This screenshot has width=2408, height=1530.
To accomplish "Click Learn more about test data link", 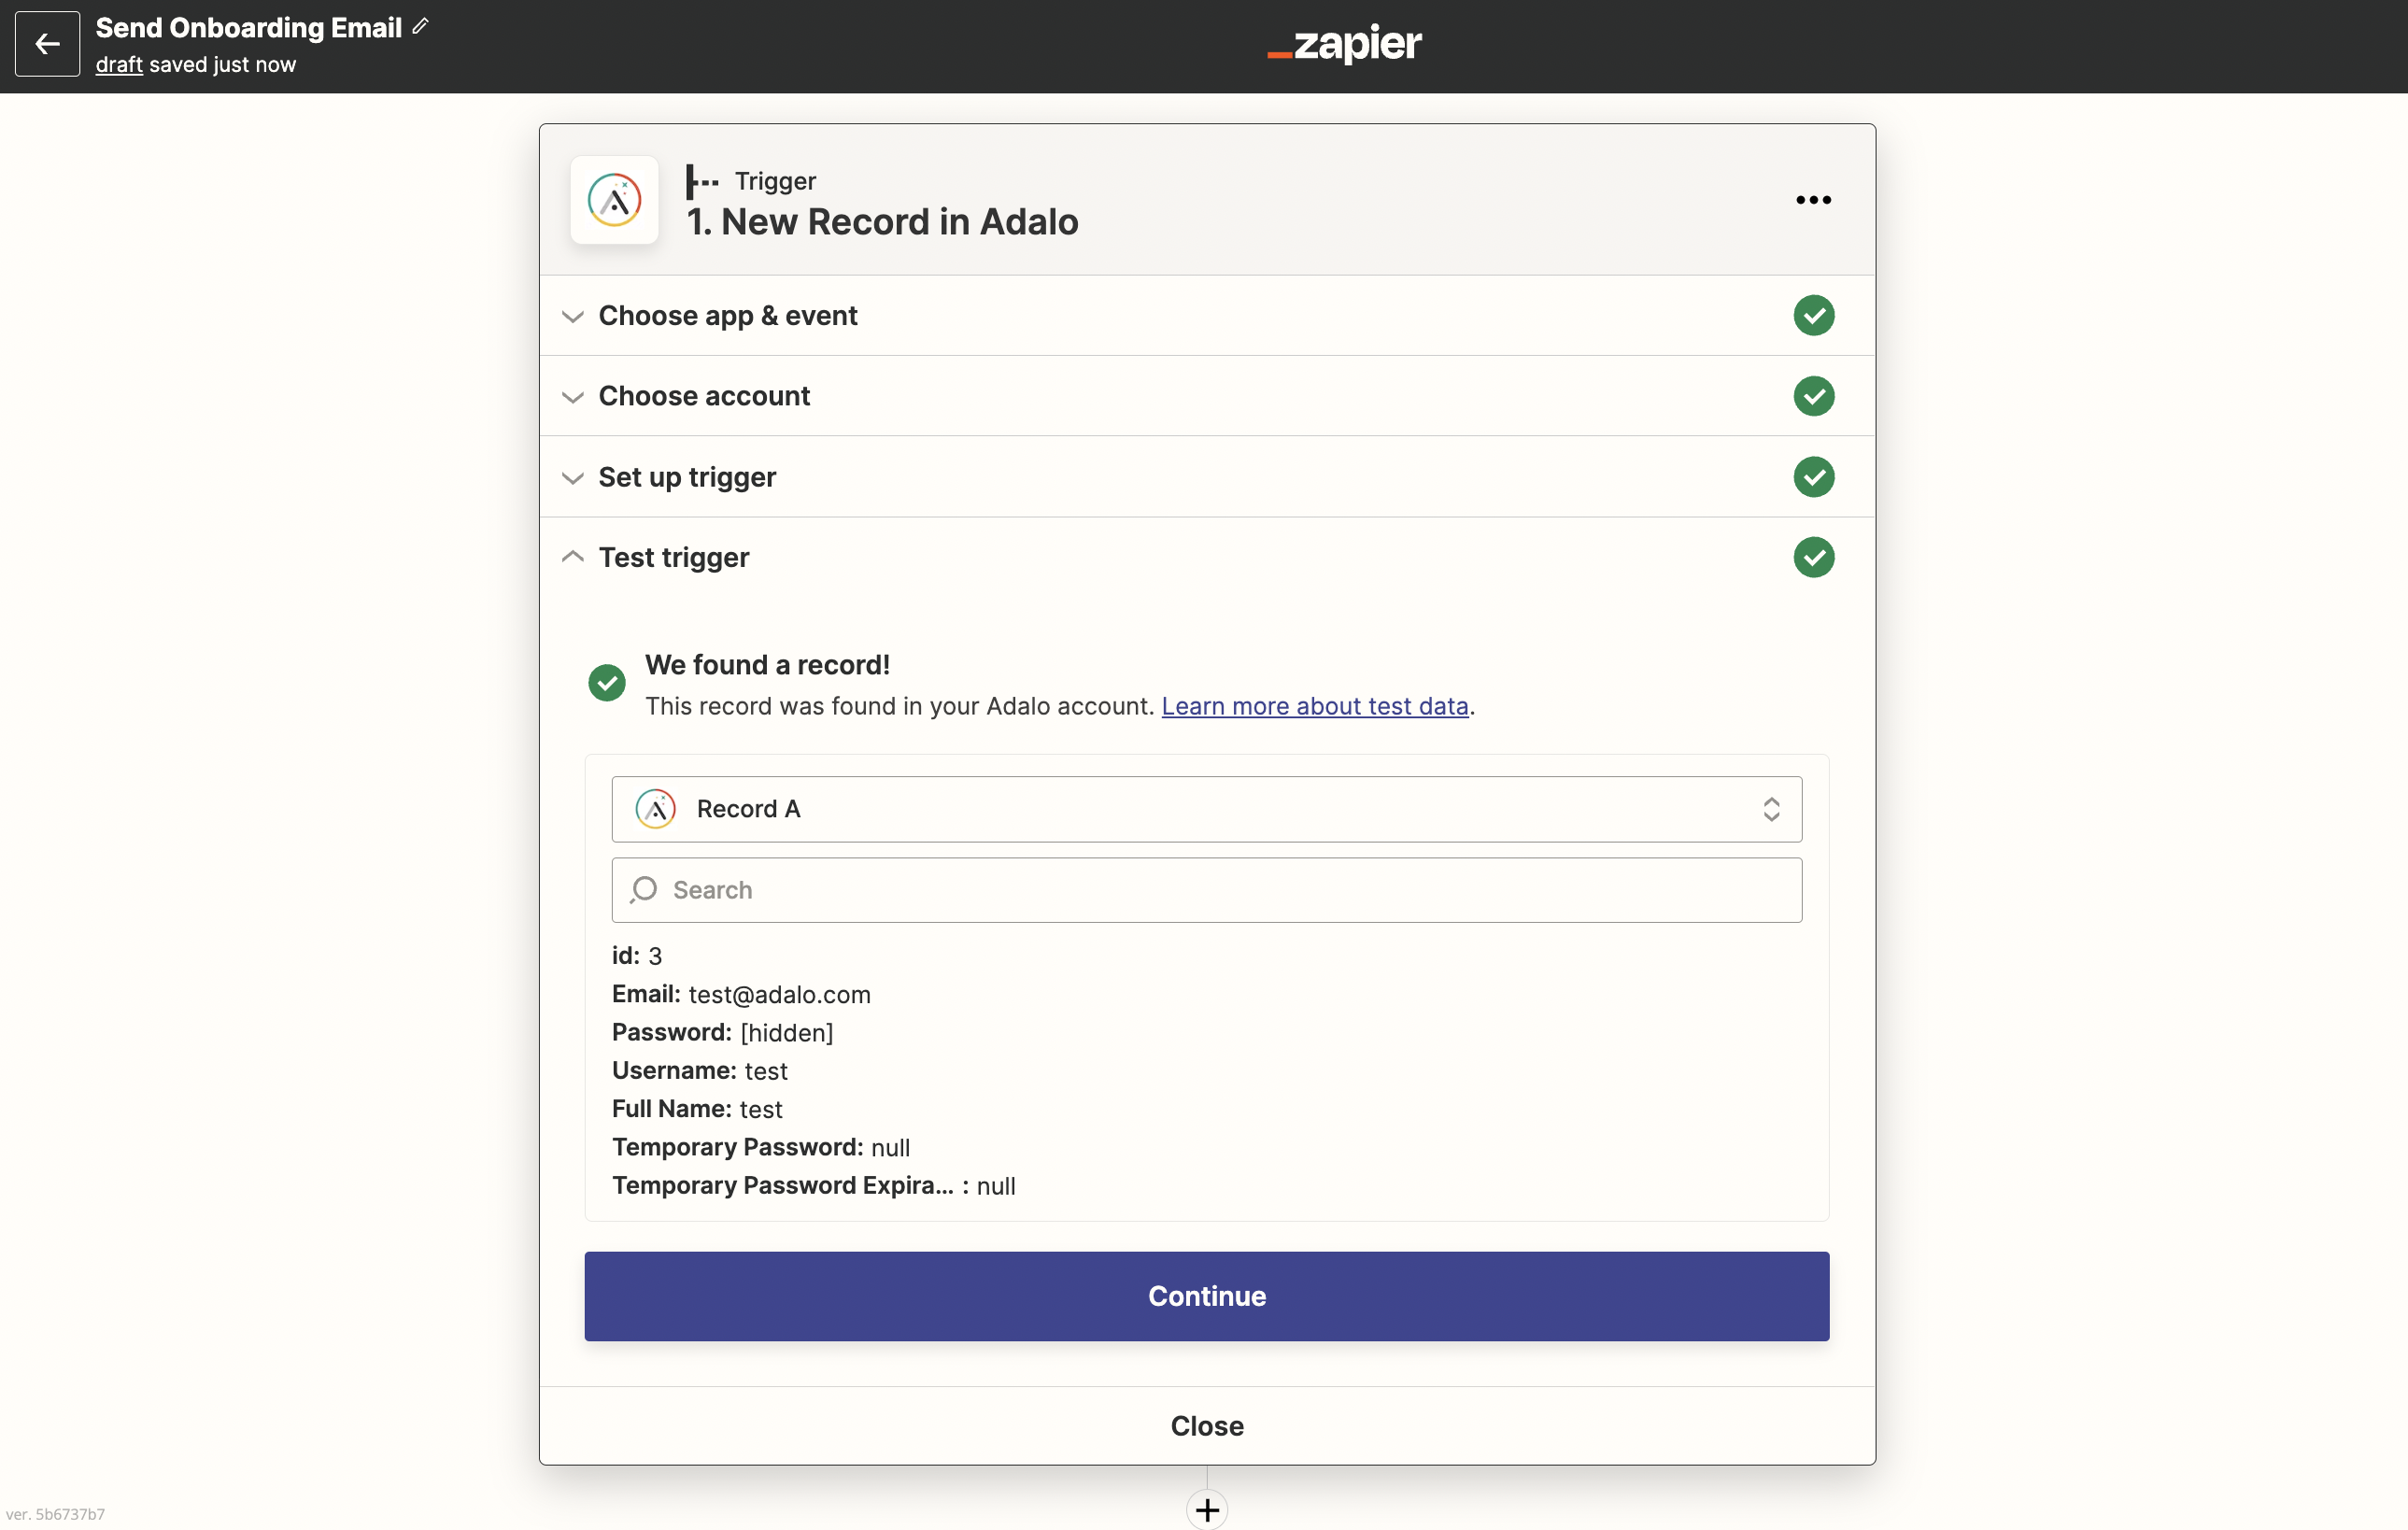I will click(x=1314, y=706).
